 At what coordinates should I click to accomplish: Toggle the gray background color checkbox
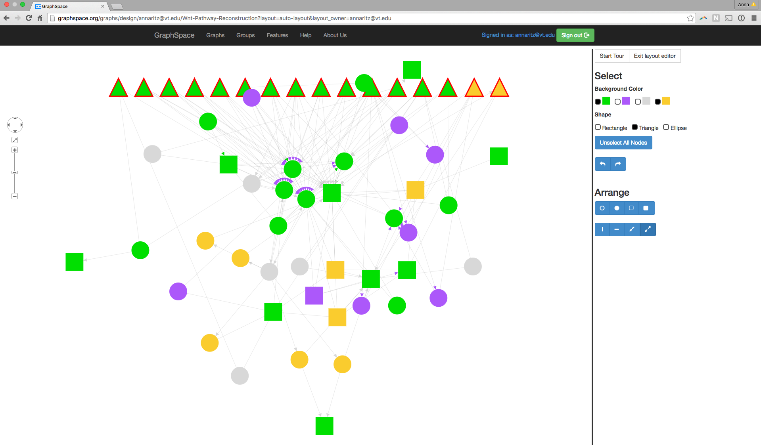click(x=638, y=102)
